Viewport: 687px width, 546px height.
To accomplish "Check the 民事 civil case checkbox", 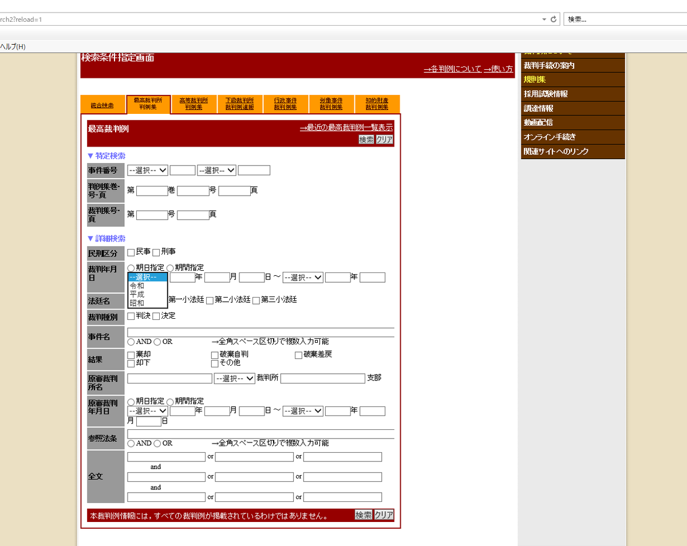I will click(129, 252).
